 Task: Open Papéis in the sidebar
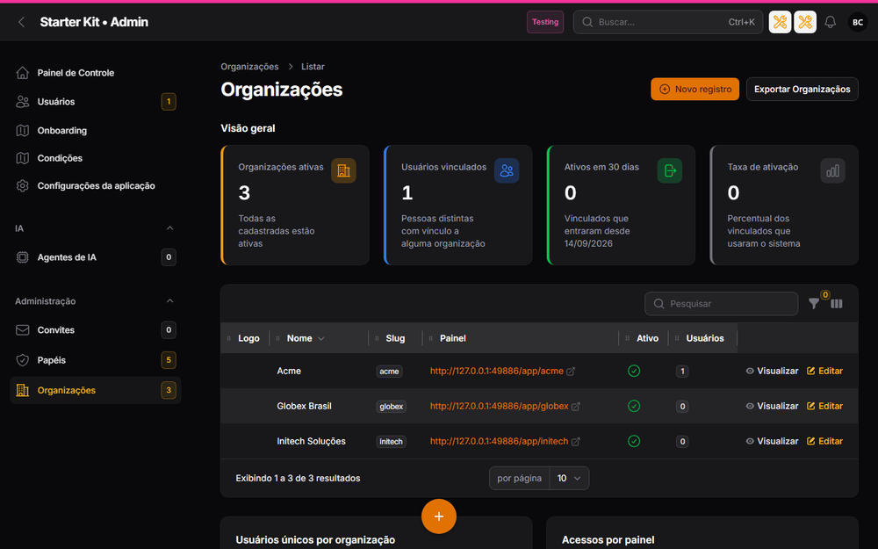(x=96, y=360)
